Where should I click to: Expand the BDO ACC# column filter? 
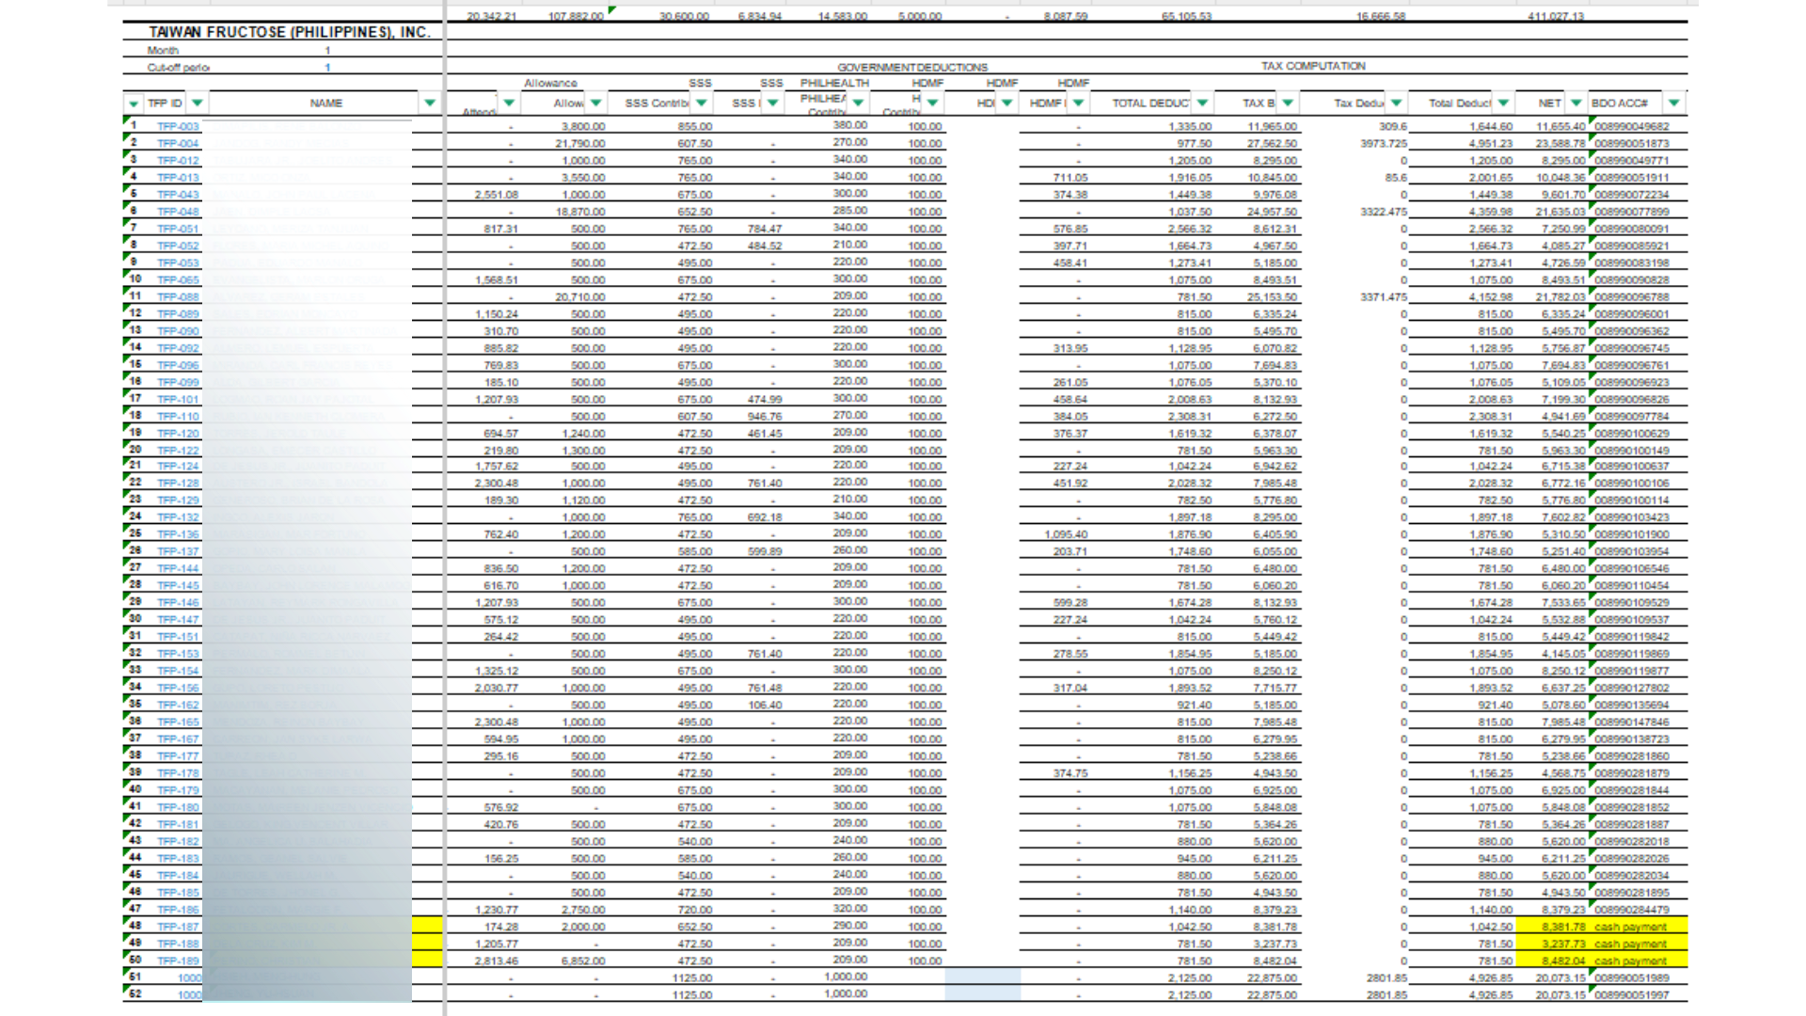click(x=1673, y=103)
